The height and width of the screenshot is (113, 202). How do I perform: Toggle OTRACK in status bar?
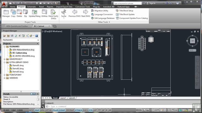click(x=79, y=110)
